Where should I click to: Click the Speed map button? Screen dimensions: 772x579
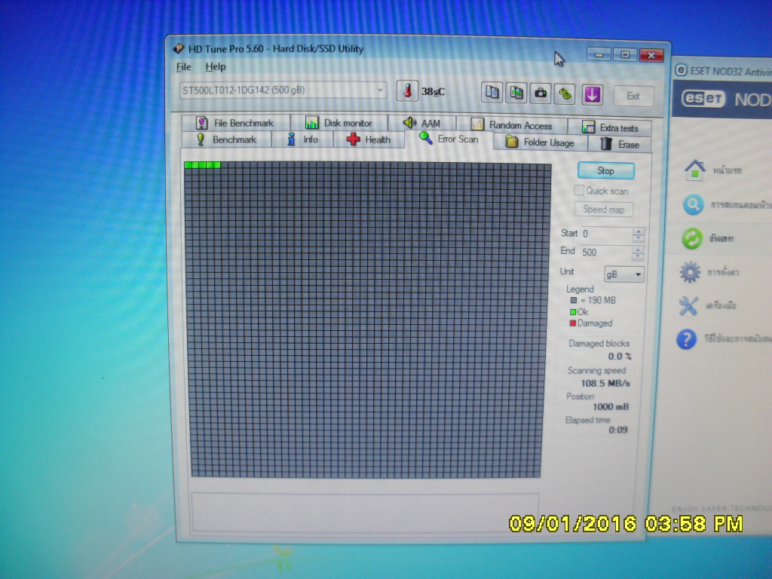coord(604,210)
